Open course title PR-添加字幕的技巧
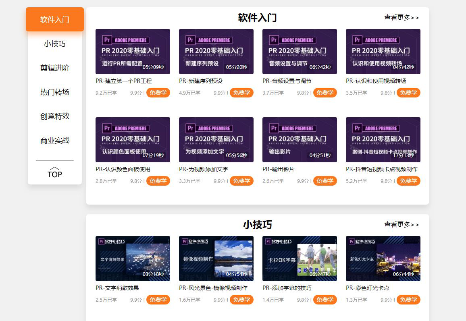The width and height of the screenshot is (466, 321). pos(287,288)
